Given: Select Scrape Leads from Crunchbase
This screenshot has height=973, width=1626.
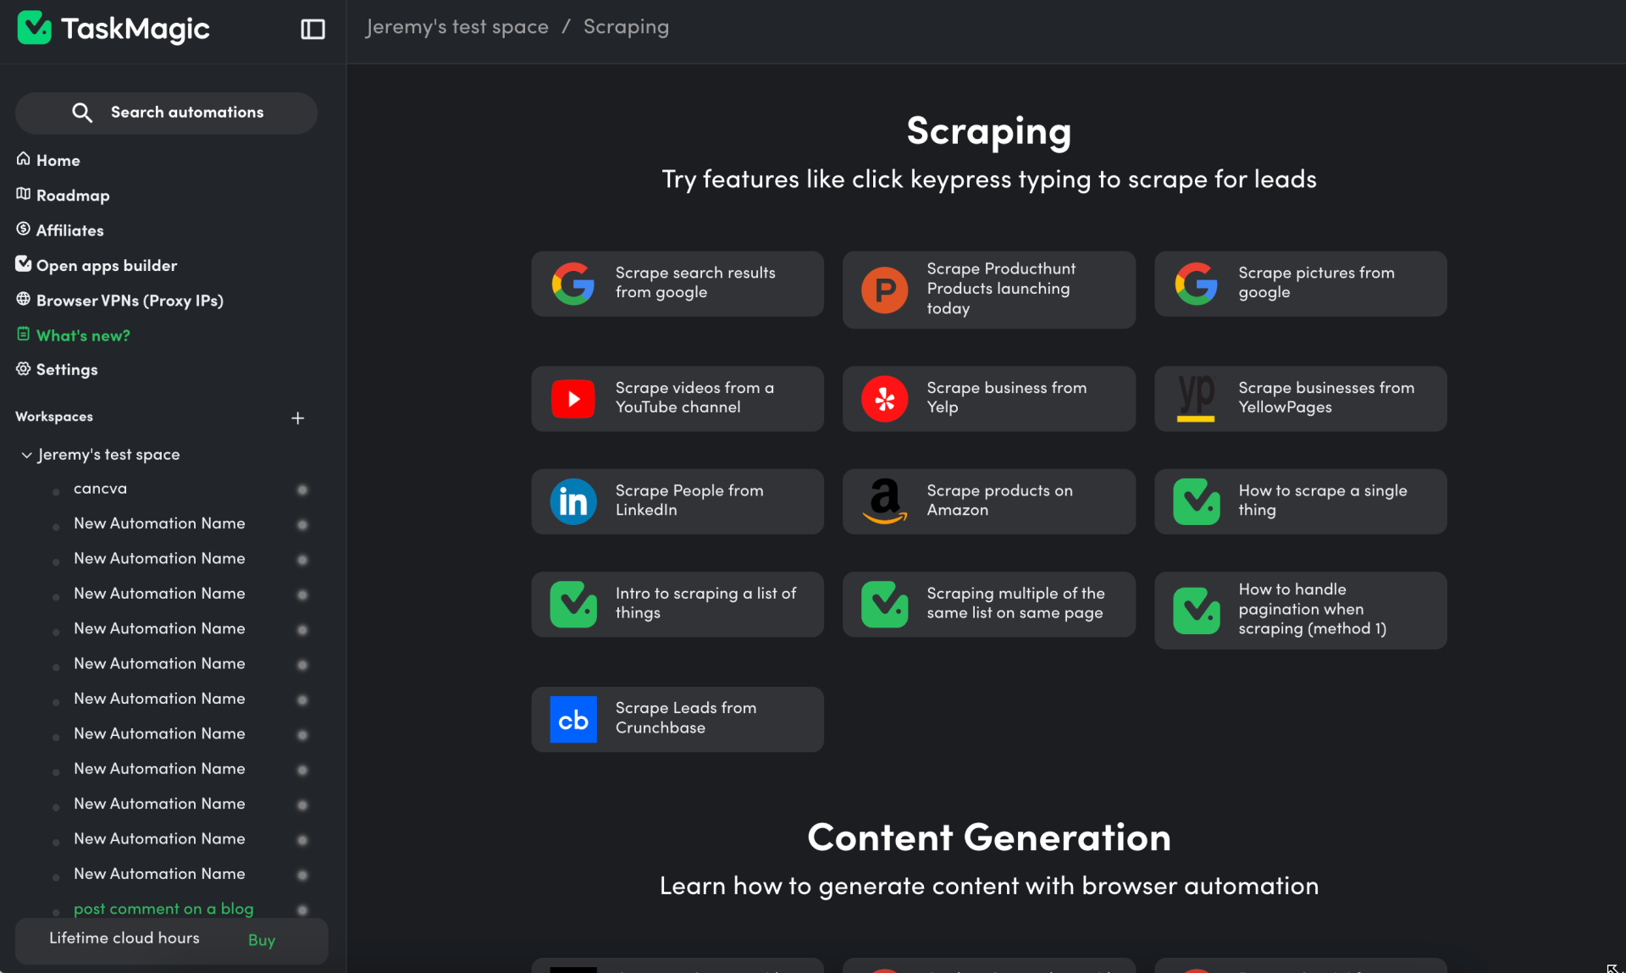Looking at the screenshot, I should click(677, 719).
